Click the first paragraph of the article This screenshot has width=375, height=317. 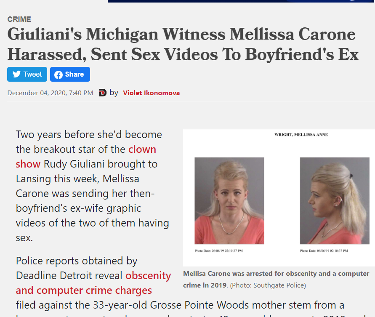pyautogui.click(x=92, y=186)
